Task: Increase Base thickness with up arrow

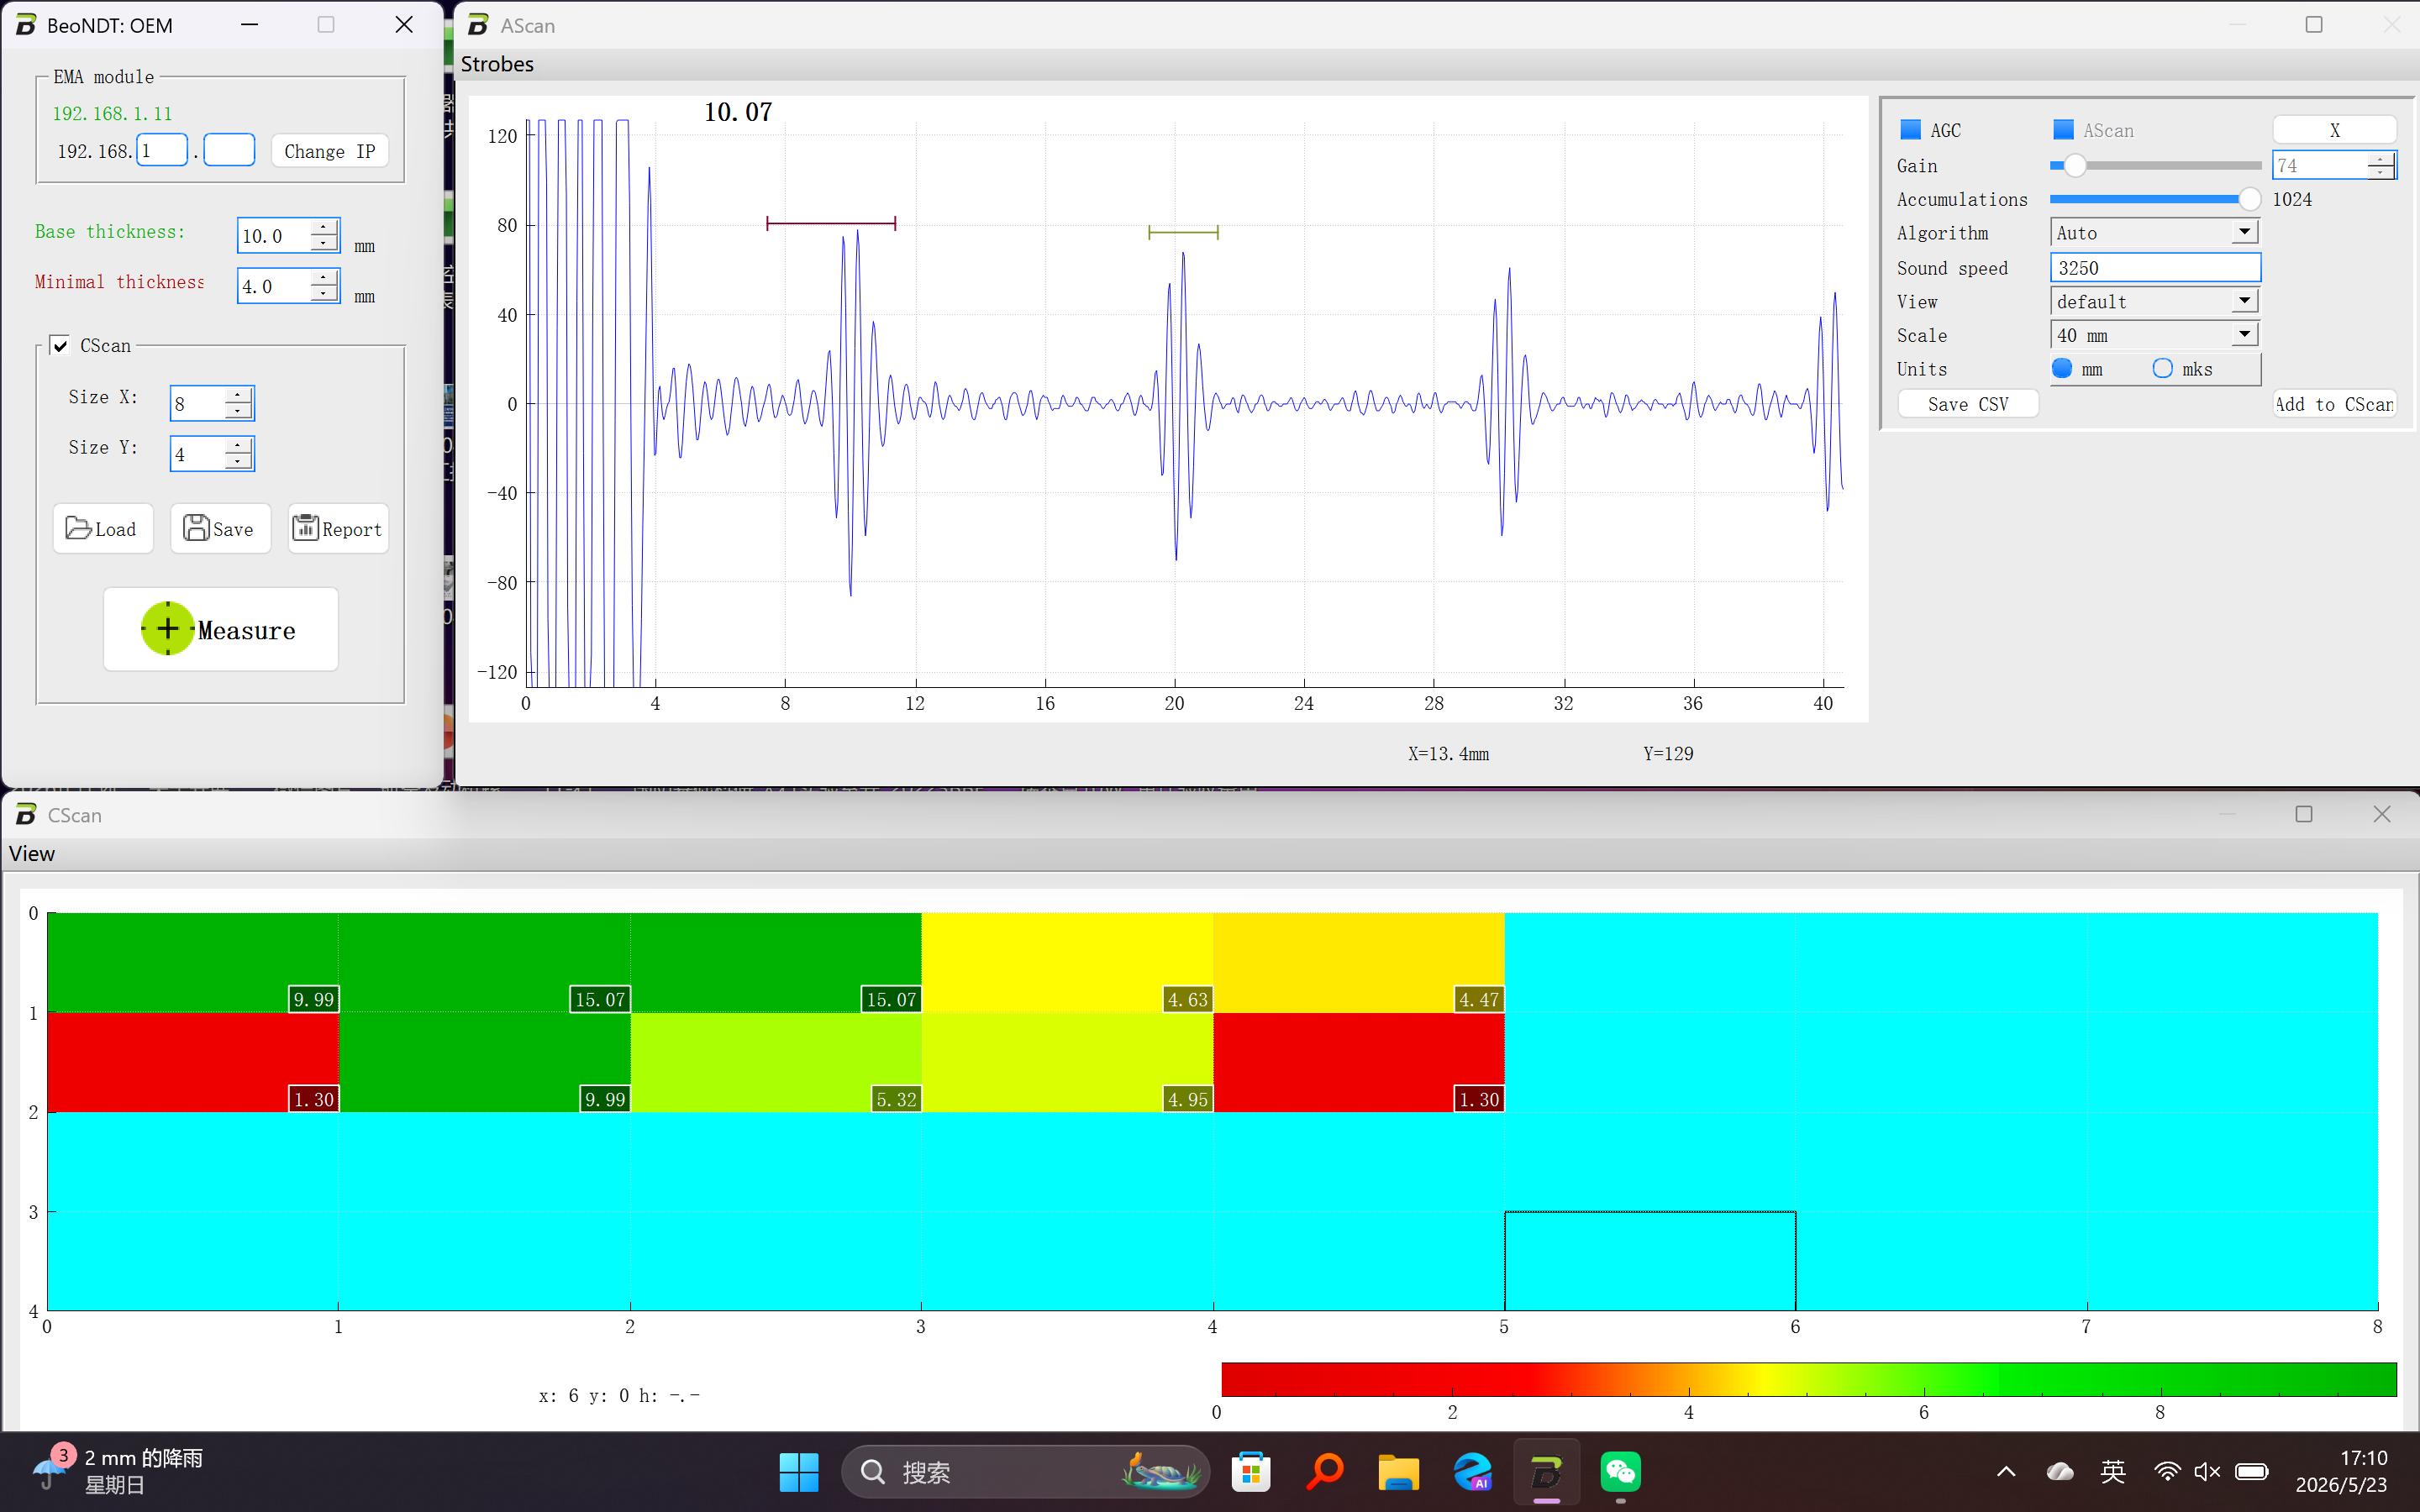Action: click(x=323, y=227)
